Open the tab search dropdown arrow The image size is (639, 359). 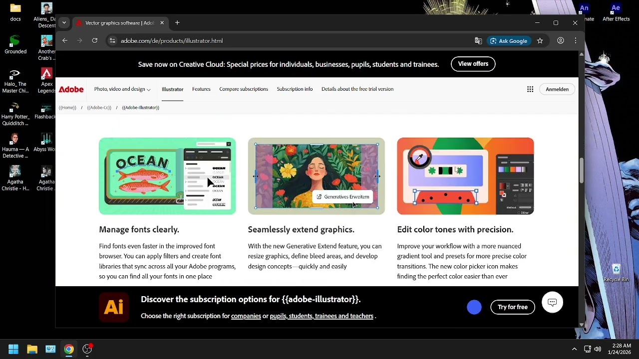(64, 23)
